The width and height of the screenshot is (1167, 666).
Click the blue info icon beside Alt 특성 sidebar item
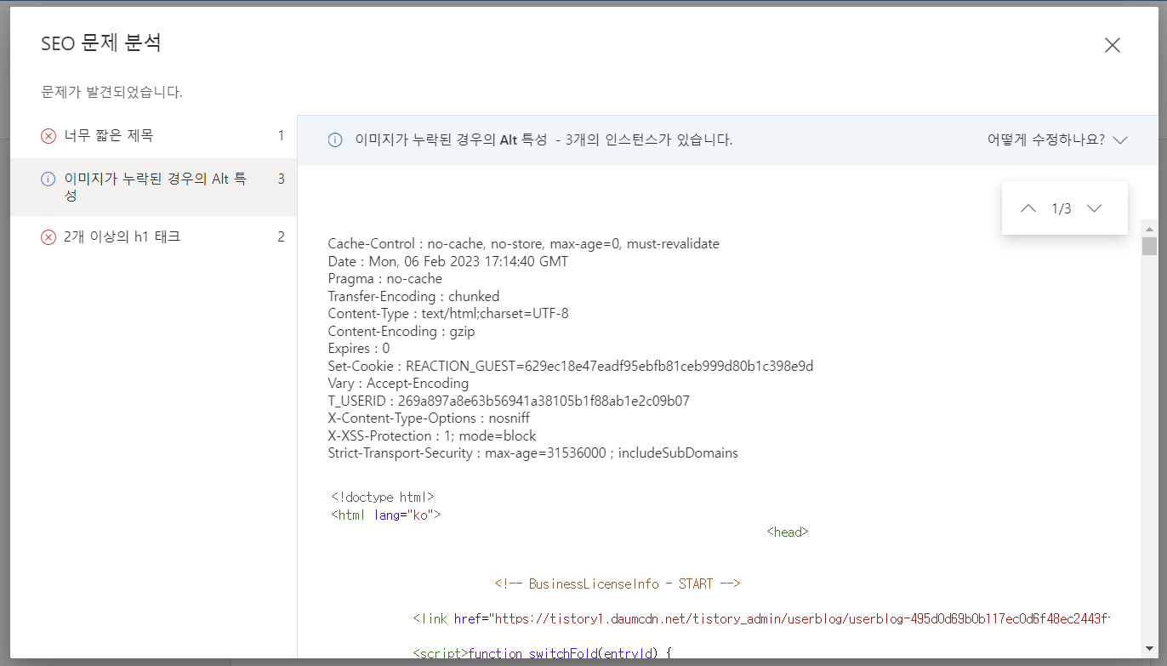pos(48,179)
